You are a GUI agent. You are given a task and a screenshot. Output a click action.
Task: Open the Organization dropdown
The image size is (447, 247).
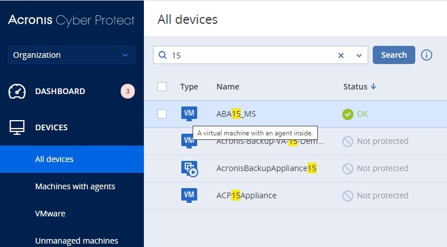click(x=71, y=55)
